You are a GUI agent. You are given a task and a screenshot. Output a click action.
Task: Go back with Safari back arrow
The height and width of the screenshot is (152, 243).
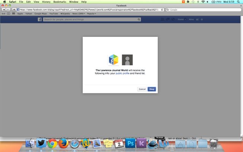pyautogui.click(x=4, y=9)
